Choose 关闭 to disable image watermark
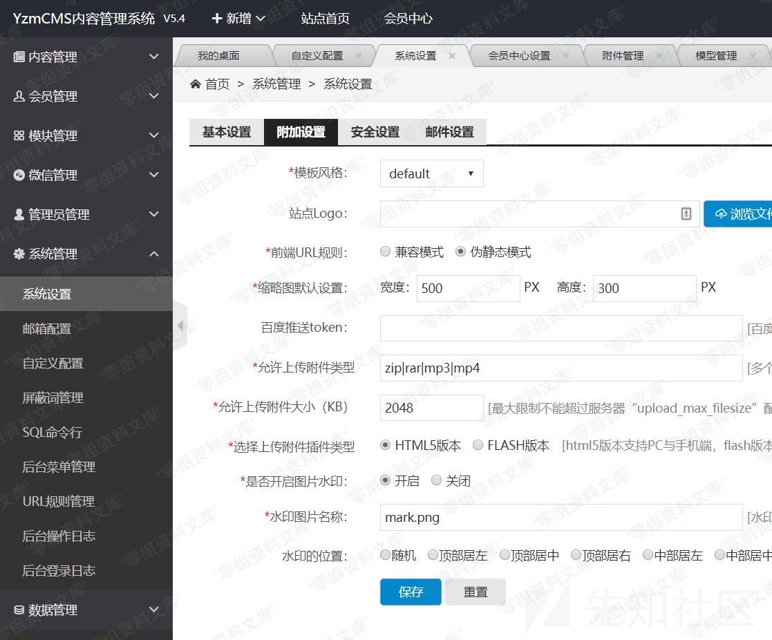772x640 pixels. [436, 480]
